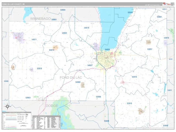The width and height of the screenshot is (176, 132).
Task: Click the title 'FOND DU LAC COUNTY, WI'
Action: click(13, 4)
